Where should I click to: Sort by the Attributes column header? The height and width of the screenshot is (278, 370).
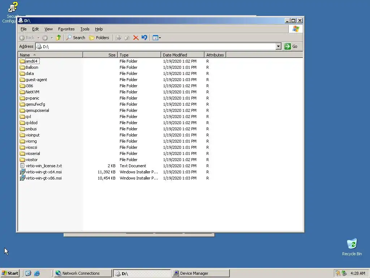coord(215,55)
